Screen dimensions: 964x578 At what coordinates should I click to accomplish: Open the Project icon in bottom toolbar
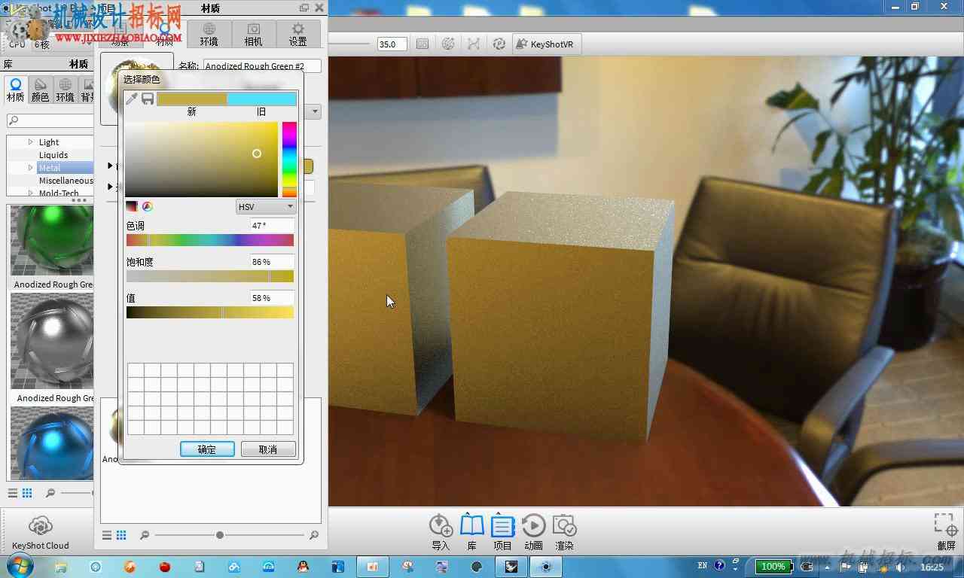[502, 532]
